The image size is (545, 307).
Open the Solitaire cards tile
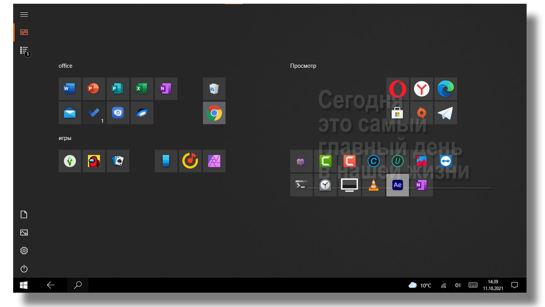[118, 161]
